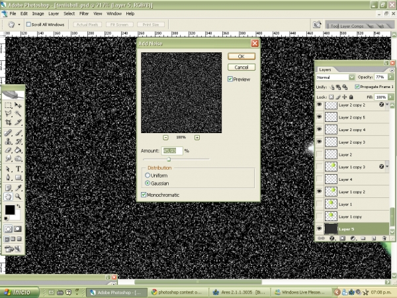Screen dimensions: 397x298
Task: Open the Window menu
Action: tap(114, 14)
